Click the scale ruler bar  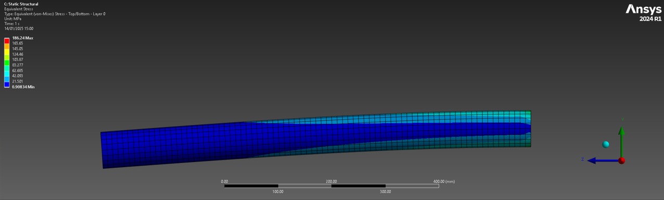coord(331,186)
